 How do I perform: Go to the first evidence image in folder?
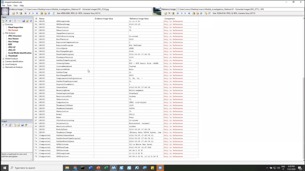click(26, 13)
